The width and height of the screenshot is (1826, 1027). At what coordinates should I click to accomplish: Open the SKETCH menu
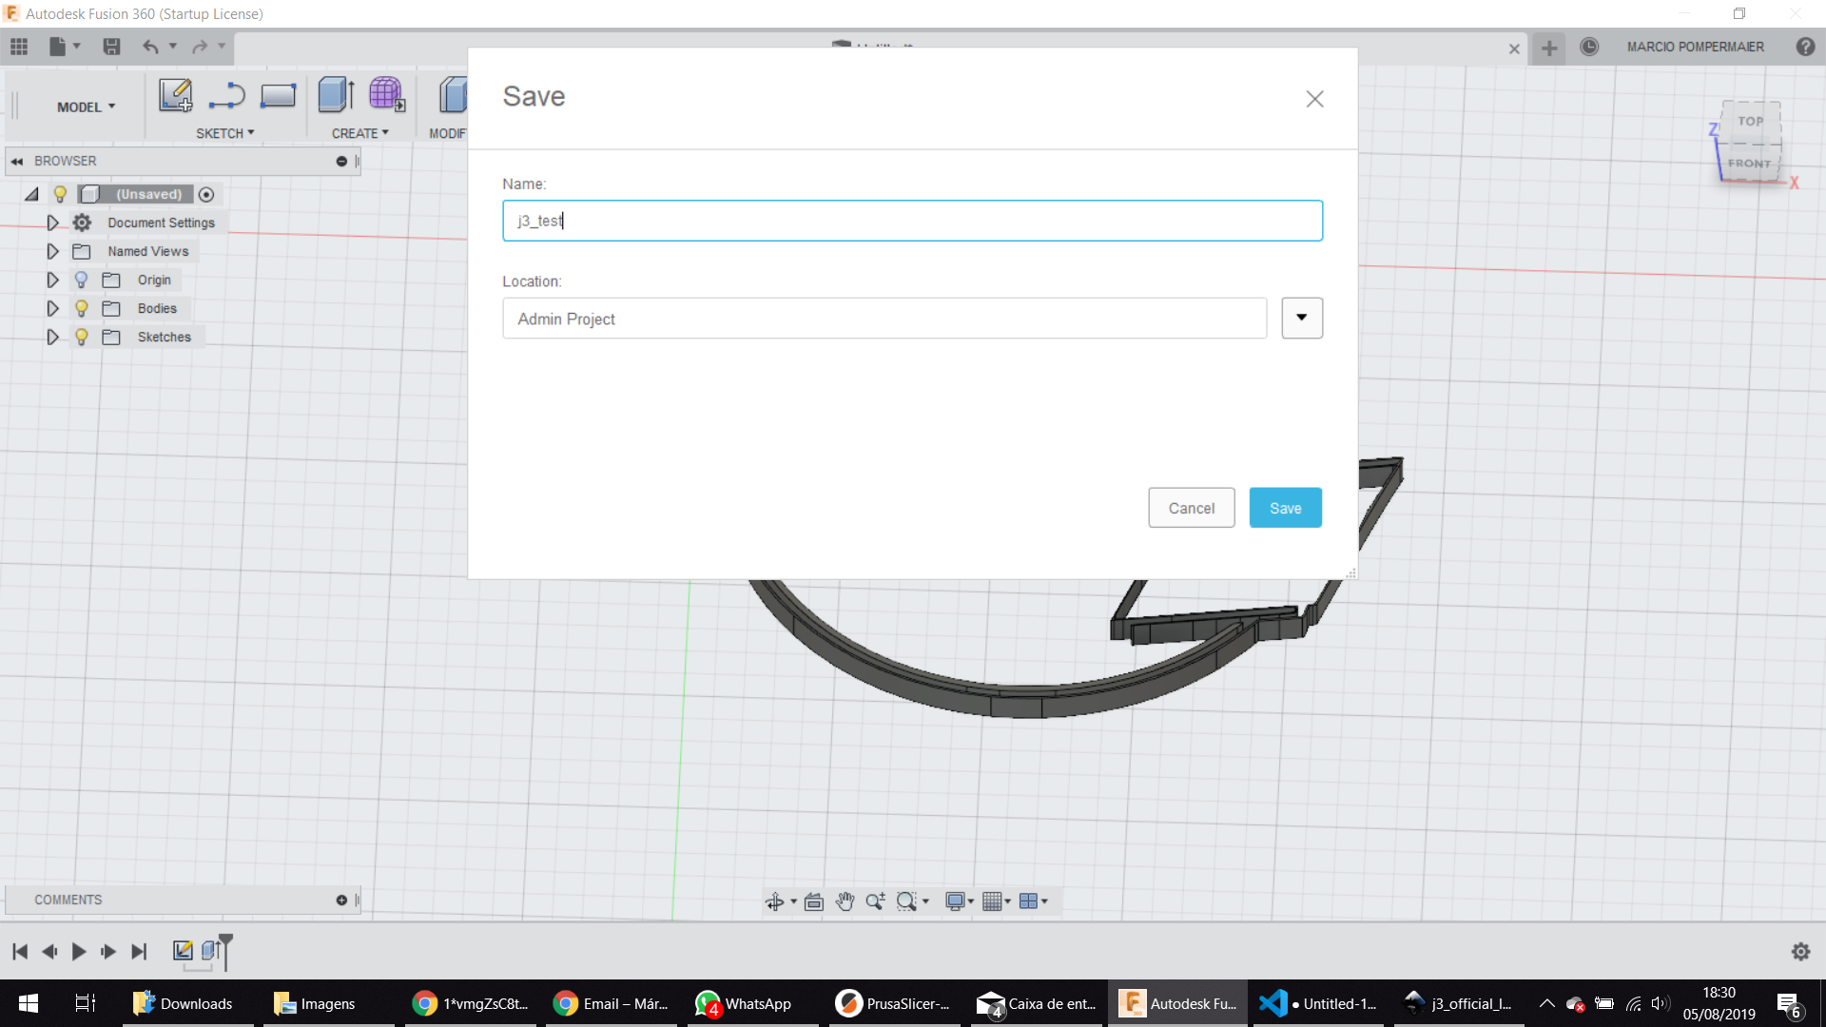225,133
